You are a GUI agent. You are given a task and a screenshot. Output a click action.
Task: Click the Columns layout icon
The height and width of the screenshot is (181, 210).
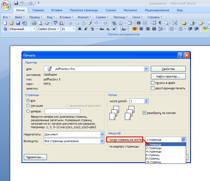(x=139, y=23)
